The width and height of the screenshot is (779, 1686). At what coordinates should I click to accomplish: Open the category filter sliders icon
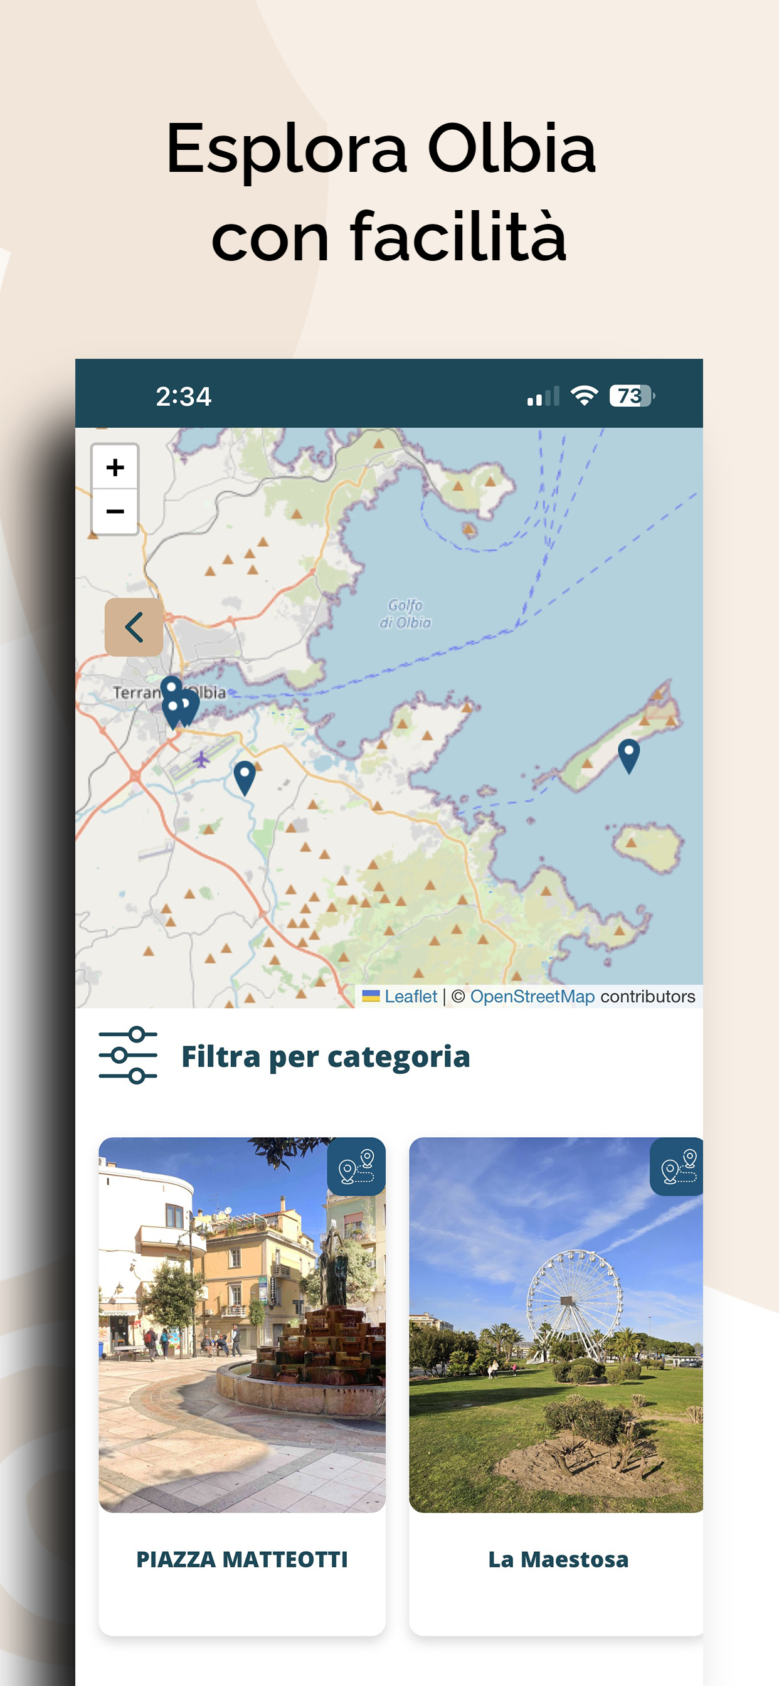coord(128,1056)
